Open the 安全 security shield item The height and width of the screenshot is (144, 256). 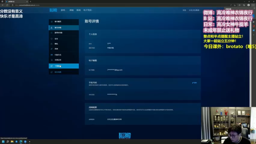tap(64, 39)
